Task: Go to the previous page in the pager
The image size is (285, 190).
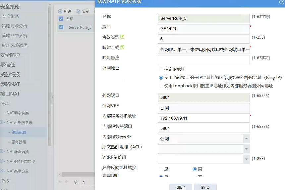Action: coord(67,182)
